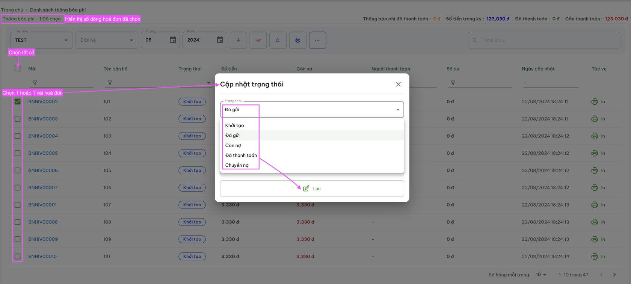Viewport: 631px width, 284px height.
Task: Check the checkbox for BNHIV00005
Action: pyautogui.click(x=18, y=153)
